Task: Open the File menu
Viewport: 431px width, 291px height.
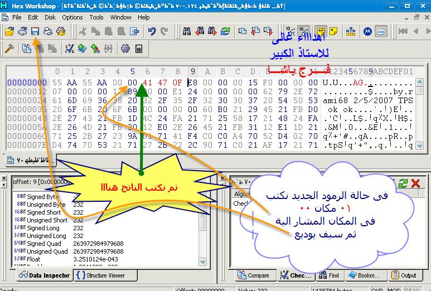Action: [17, 17]
